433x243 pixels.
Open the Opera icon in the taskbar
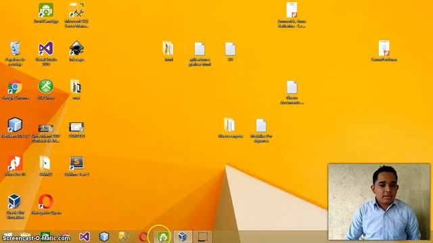142,237
